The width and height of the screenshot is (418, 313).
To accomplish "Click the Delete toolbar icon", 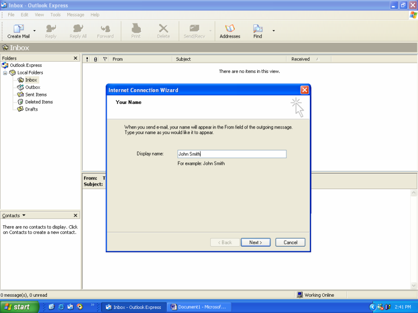I will coord(163,28).
